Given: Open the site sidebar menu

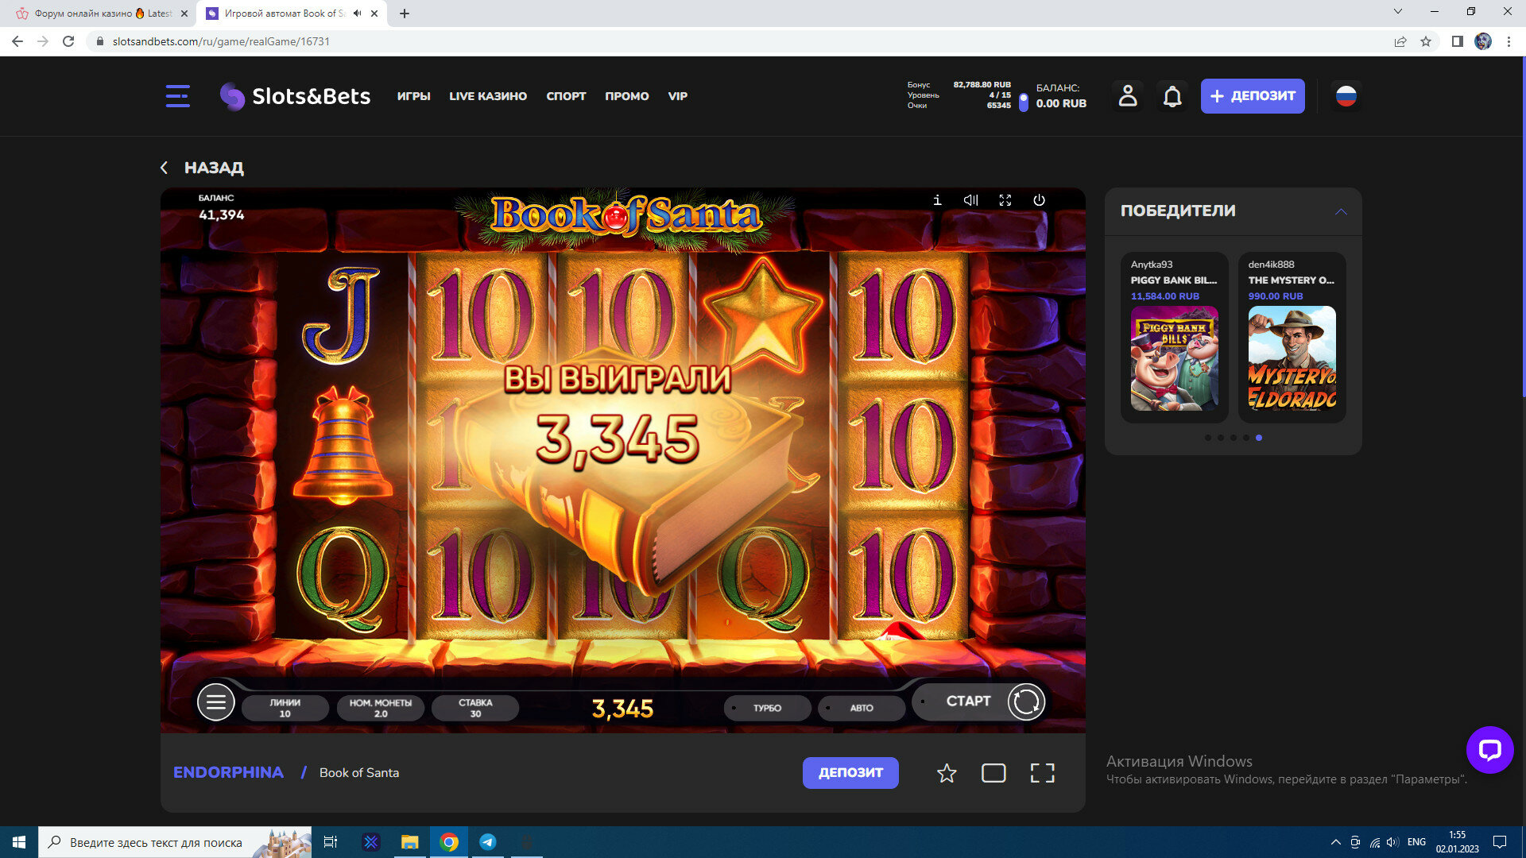Looking at the screenshot, I should 177,96.
